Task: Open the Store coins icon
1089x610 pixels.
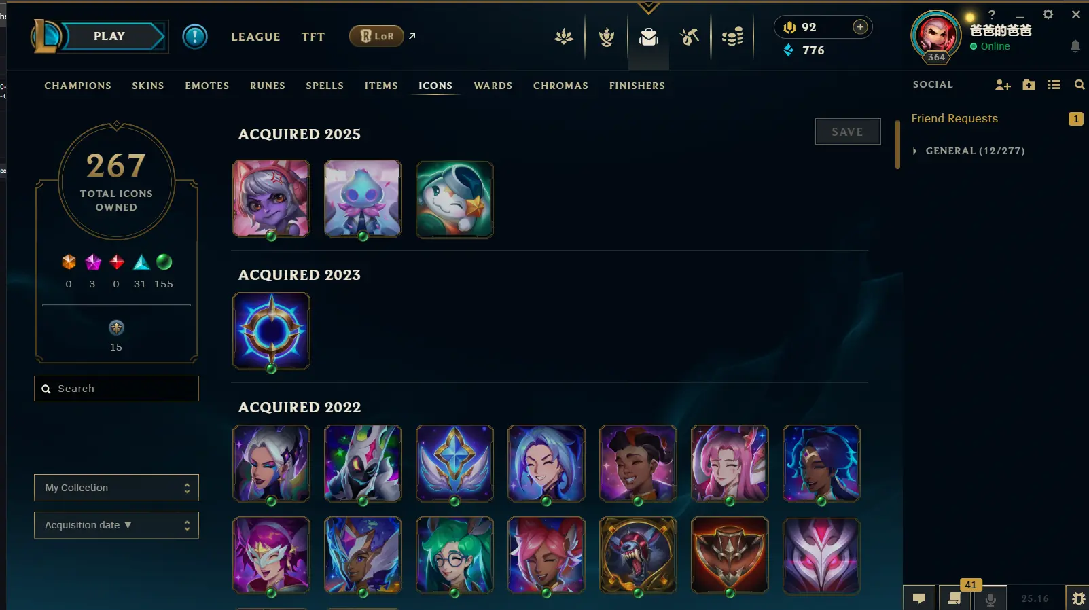Action: (732, 37)
